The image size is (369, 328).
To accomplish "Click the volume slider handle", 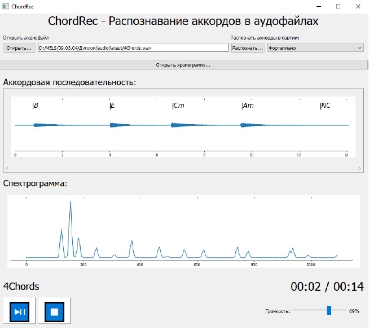I will (329, 310).
